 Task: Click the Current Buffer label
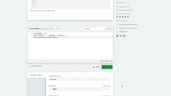34,29
